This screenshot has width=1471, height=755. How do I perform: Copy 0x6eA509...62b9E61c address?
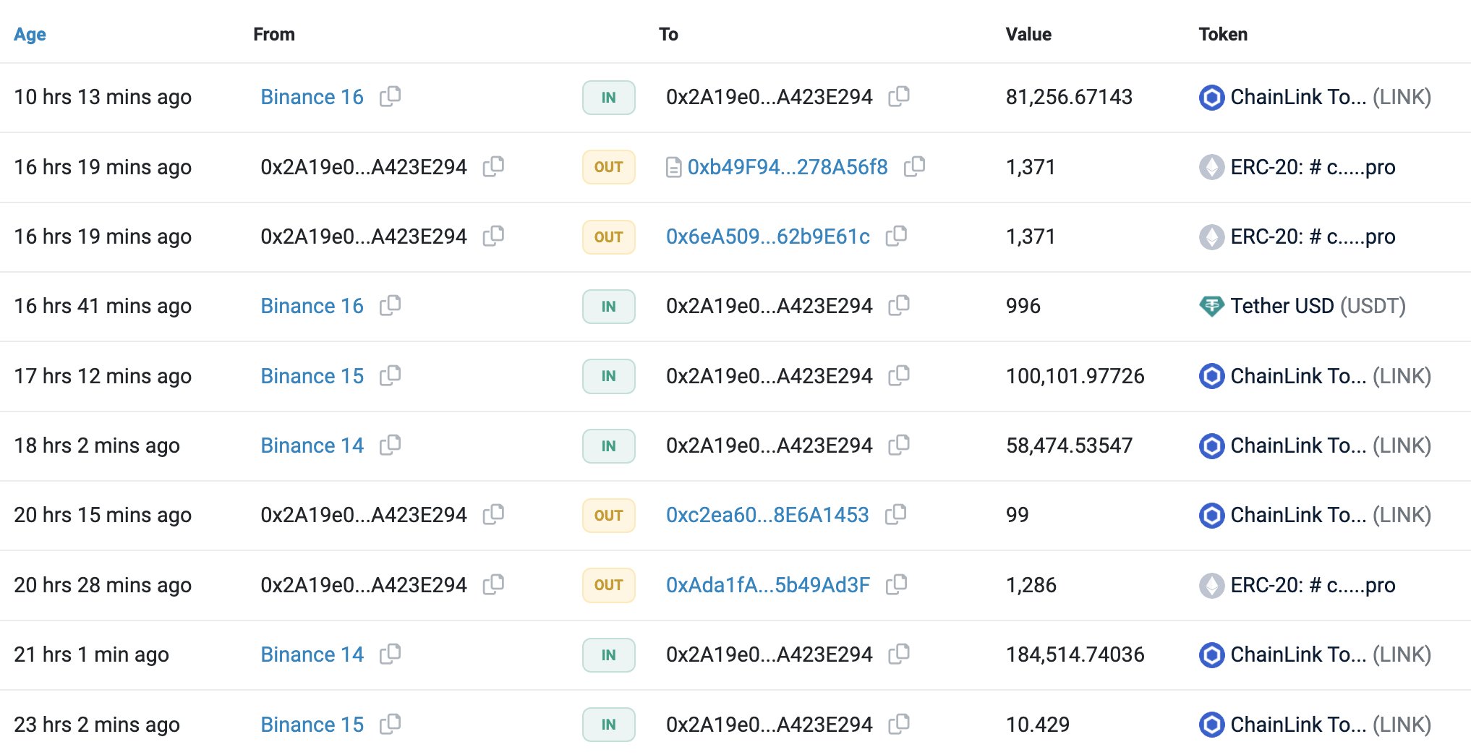point(897,236)
